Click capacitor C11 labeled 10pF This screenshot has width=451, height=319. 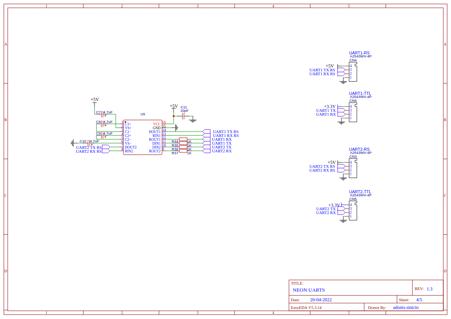pyautogui.click(x=183, y=116)
